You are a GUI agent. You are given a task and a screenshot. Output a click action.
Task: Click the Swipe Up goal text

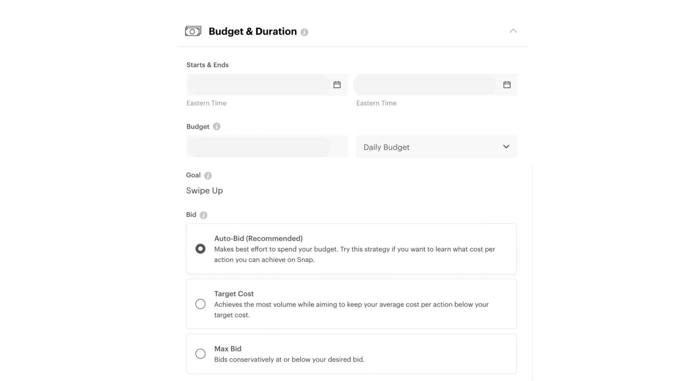tap(204, 190)
